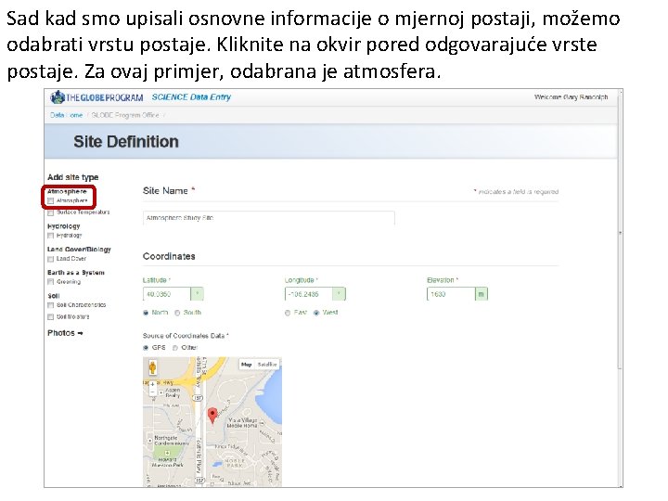
Task: Click the Latitude degree unit button
Action: [197, 294]
